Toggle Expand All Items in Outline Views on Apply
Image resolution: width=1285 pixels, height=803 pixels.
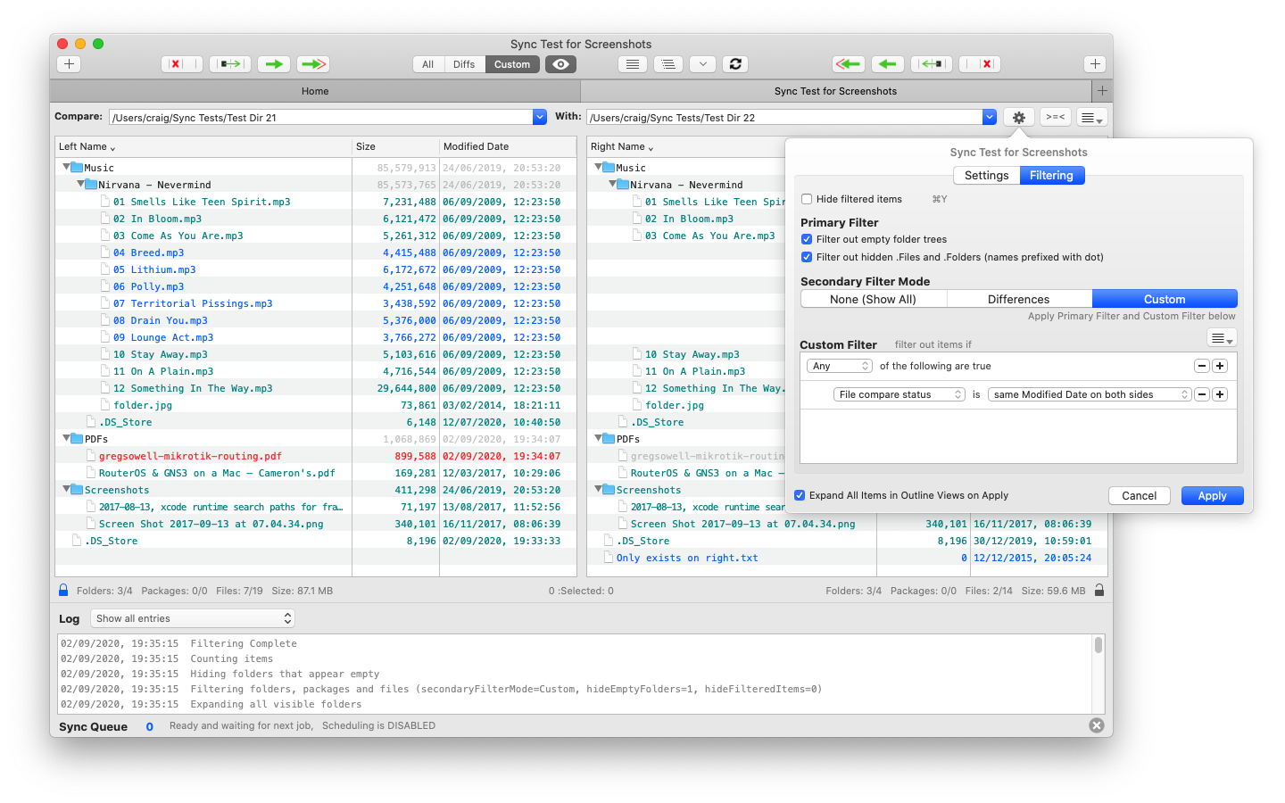pyautogui.click(x=800, y=496)
